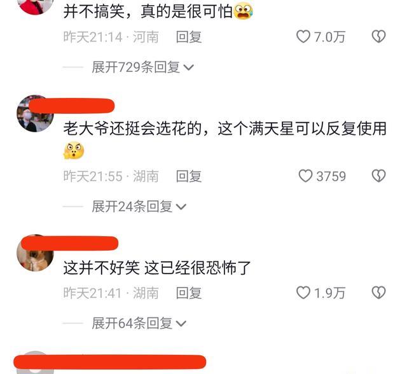This screenshot has height=374, width=407.
Task: Select comment text 老大爷还挺会选花的
Action: click(132, 128)
